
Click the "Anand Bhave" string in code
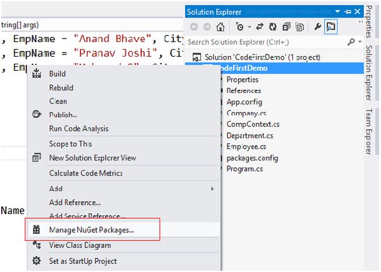(x=113, y=39)
